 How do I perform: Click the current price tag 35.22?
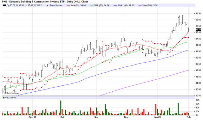pyautogui.click(x=198, y=30)
